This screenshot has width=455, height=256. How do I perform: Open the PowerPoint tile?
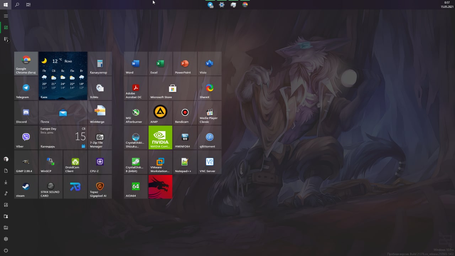pyautogui.click(x=185, y=64)
